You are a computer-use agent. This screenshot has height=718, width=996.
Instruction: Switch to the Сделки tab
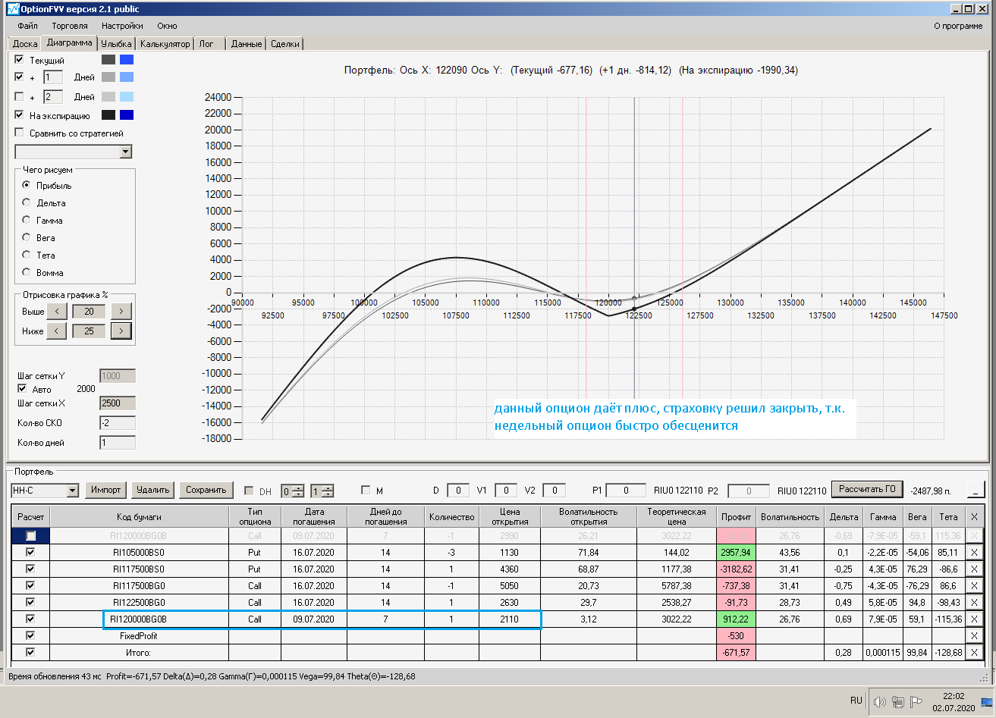285,44
